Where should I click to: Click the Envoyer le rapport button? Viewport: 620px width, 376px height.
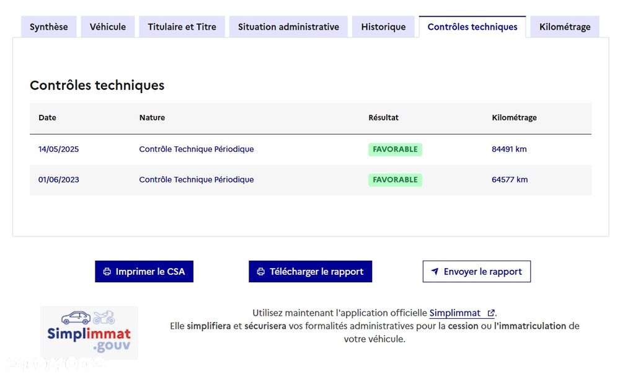tap(476, 272)
